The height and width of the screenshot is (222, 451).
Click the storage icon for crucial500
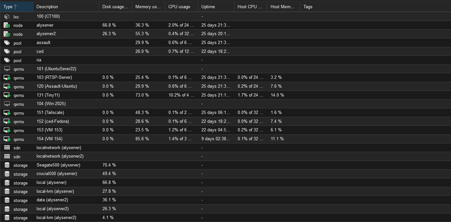(x=6, y=174)
